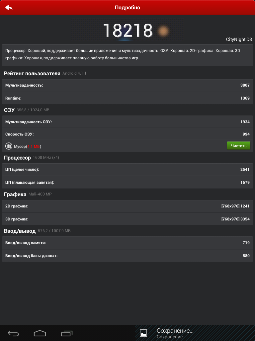The height and width of the screenshot is (341, 255).
Task: Tap the 3D графика result row
Action: click(127, 219)
